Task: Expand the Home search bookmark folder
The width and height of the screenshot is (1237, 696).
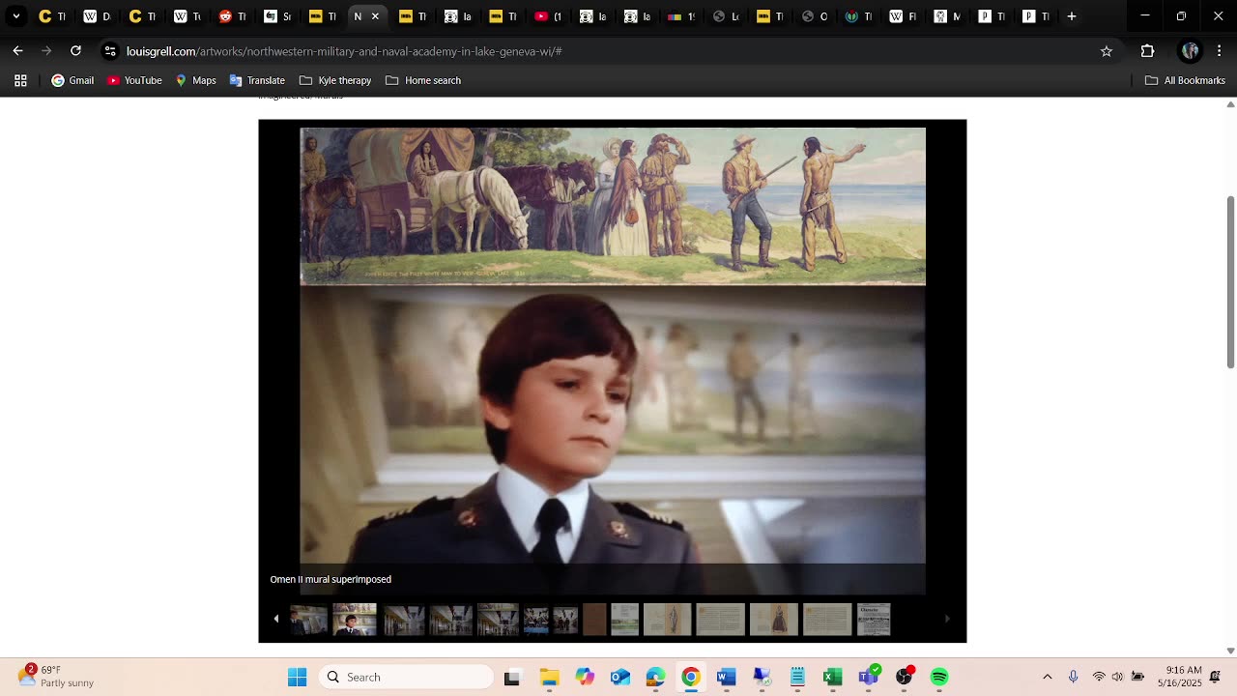Action: pos(423,80)
